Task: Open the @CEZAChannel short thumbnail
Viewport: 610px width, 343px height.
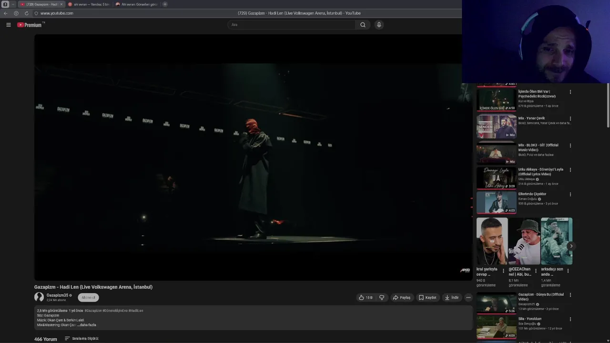Action: [524, 241]
